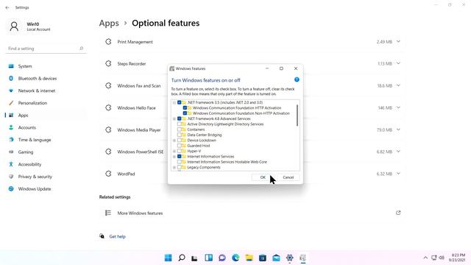Click Windows Features title bar icon
This screenshot has height=265, width=471.
tap(171, 68)
